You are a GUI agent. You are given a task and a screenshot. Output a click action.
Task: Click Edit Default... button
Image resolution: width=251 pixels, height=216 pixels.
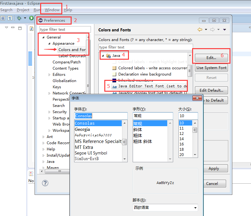click(x=211, y=90)
